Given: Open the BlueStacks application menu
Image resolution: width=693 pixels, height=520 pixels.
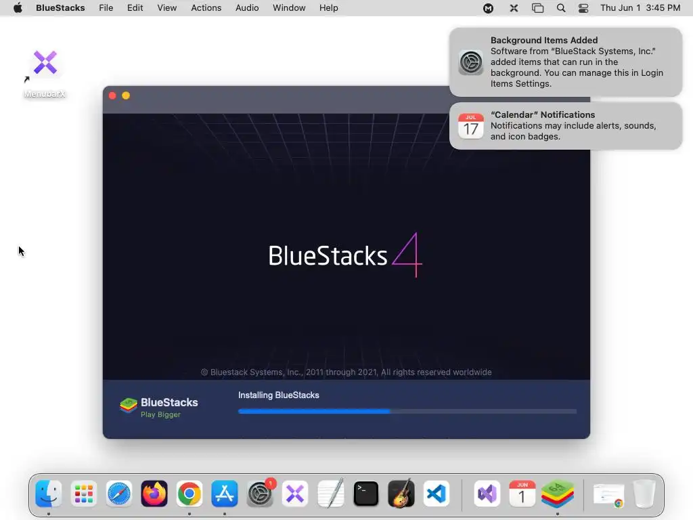Looking at the screenshot, I should (x=60, y=8).
